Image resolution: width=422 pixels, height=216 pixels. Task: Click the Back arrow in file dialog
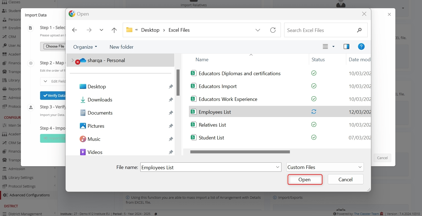pos(74,30)
